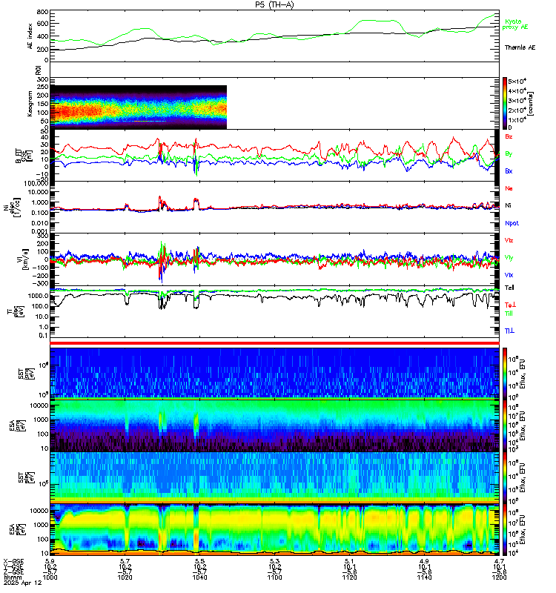Click the "1040" time tick label
556x593 pixels.
199,577
